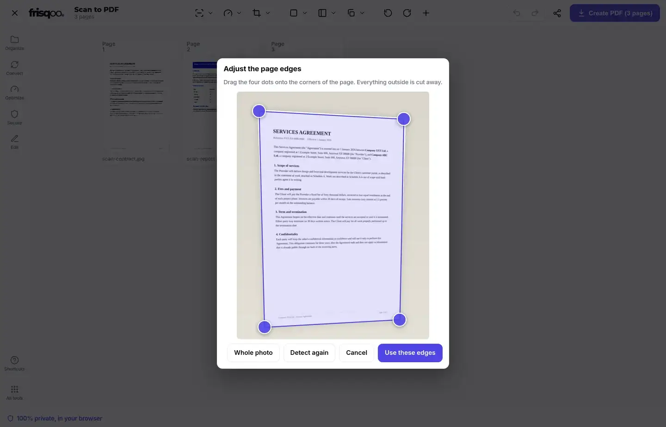Open the Shortcuts panel
The image size is (666, 427).
(x=14, y=363)
